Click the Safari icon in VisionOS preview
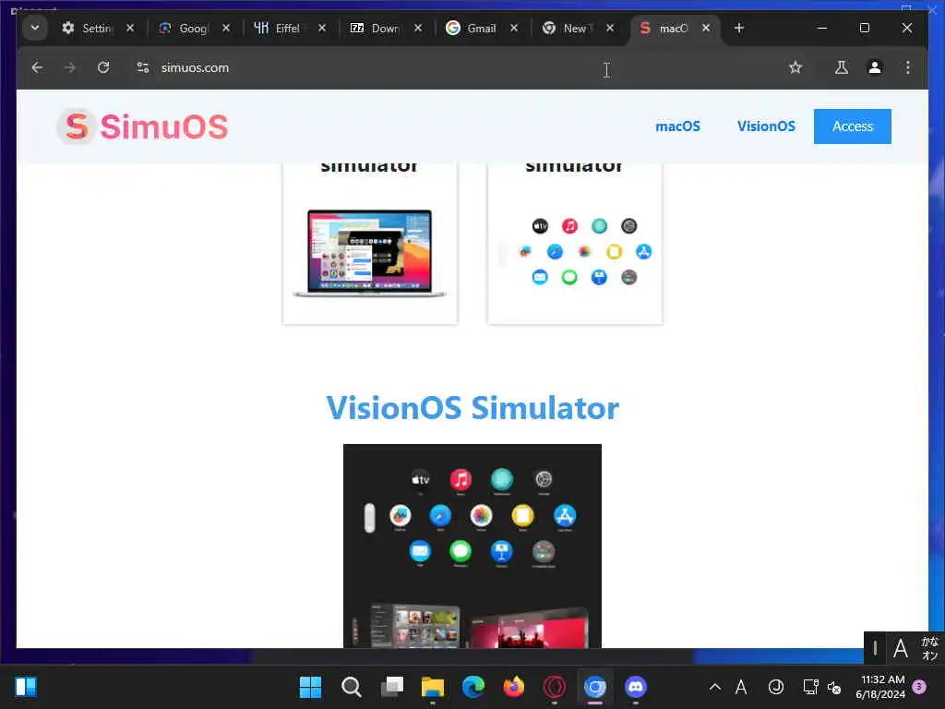The width and height of the screenshot is (945, 709). (440, 515)
